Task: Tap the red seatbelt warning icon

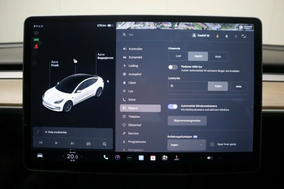Action: pos(36,46)
